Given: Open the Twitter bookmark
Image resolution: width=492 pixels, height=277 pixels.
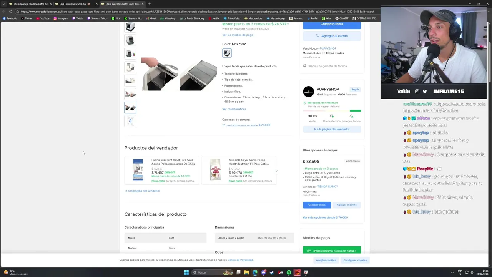Looking at the screenshot, I should (27, 18).
